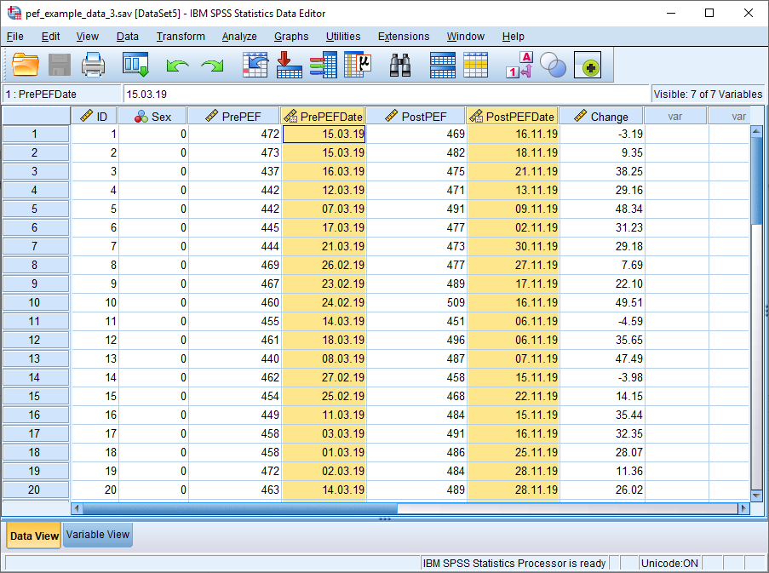Show all variables with the plus icon
This screenshot has width=769, height=573.
(588, 65)
